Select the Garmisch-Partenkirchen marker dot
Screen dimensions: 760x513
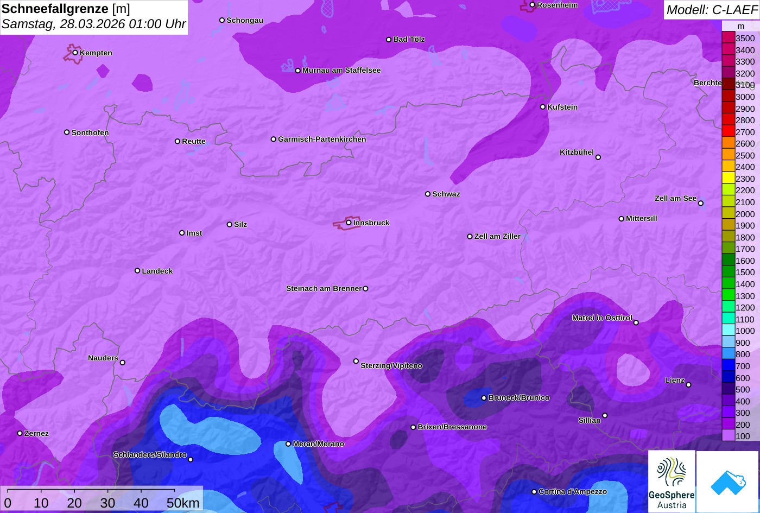274,139
